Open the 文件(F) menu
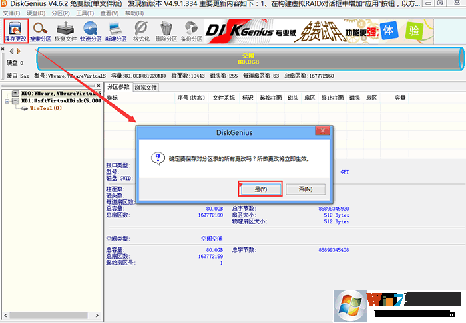Viewport: 466px width, 323px height. [11, 13]
